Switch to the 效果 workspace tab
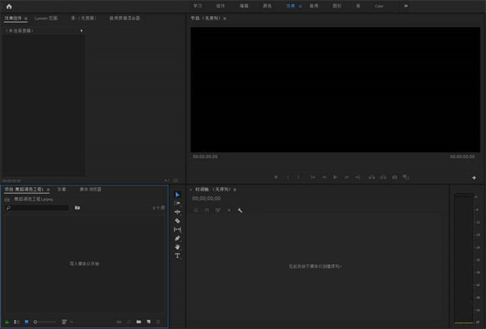486x329 pixels. [290, 6]
